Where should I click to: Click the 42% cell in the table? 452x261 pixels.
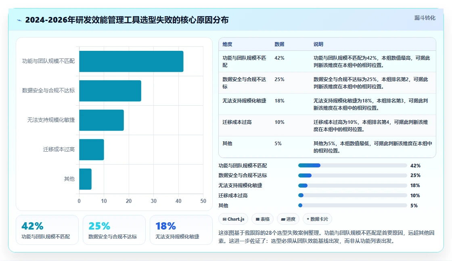pos(279,58)
